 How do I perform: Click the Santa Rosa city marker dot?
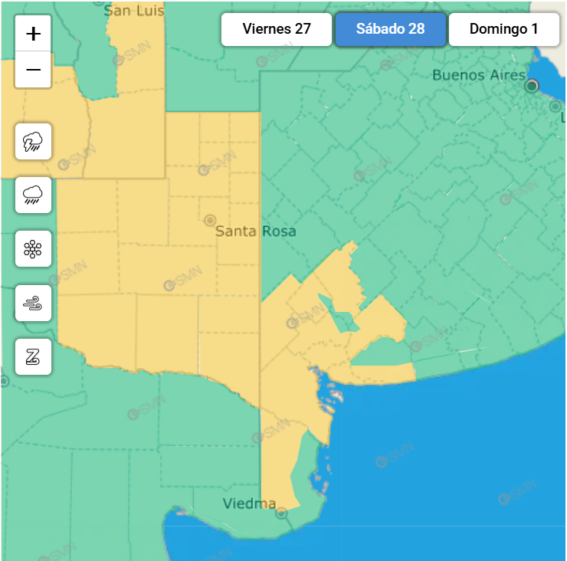(209, 220)
